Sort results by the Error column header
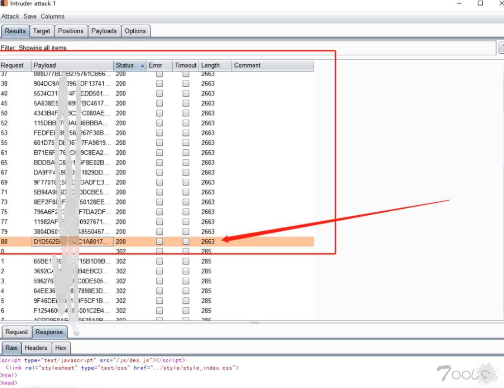Image resolution: width=504 pixels, height=388 pixels. point(159,65)
